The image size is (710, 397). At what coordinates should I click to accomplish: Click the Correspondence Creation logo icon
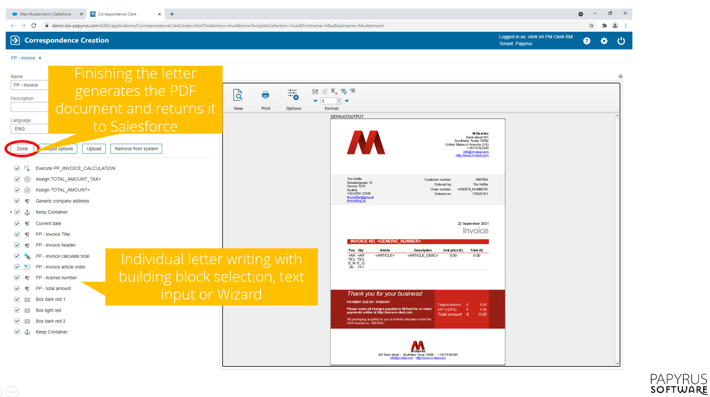[15, 40]
